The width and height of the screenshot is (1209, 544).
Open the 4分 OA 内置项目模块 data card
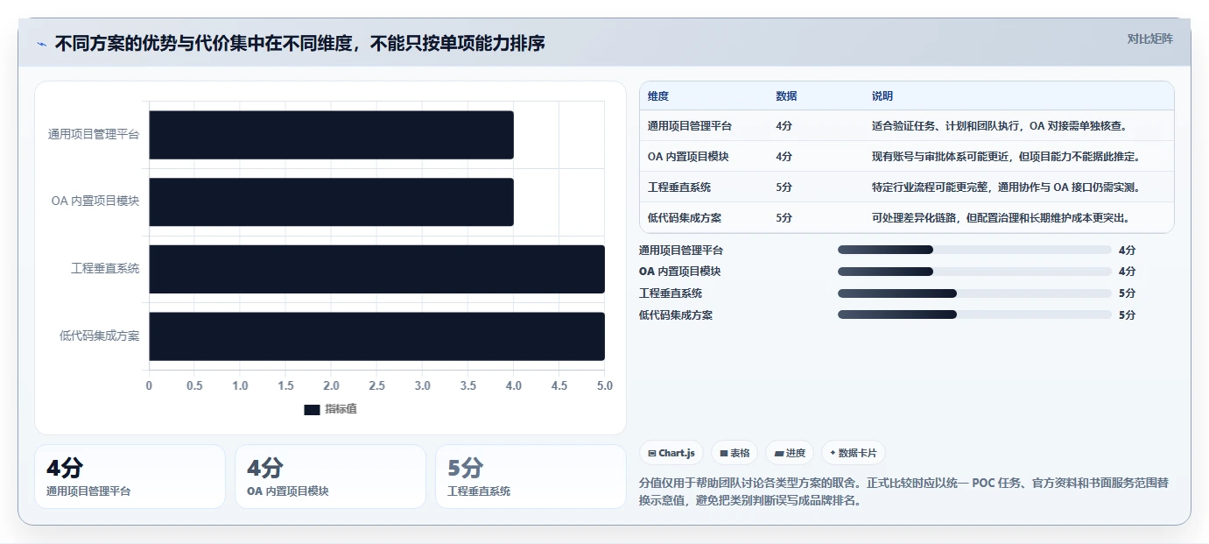tap(330, 477)
